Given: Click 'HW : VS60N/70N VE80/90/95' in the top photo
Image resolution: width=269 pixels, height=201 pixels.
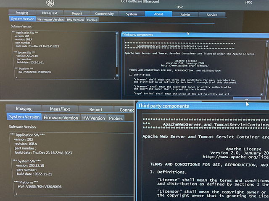Looking at the screenshot, I should coord(34,72).
